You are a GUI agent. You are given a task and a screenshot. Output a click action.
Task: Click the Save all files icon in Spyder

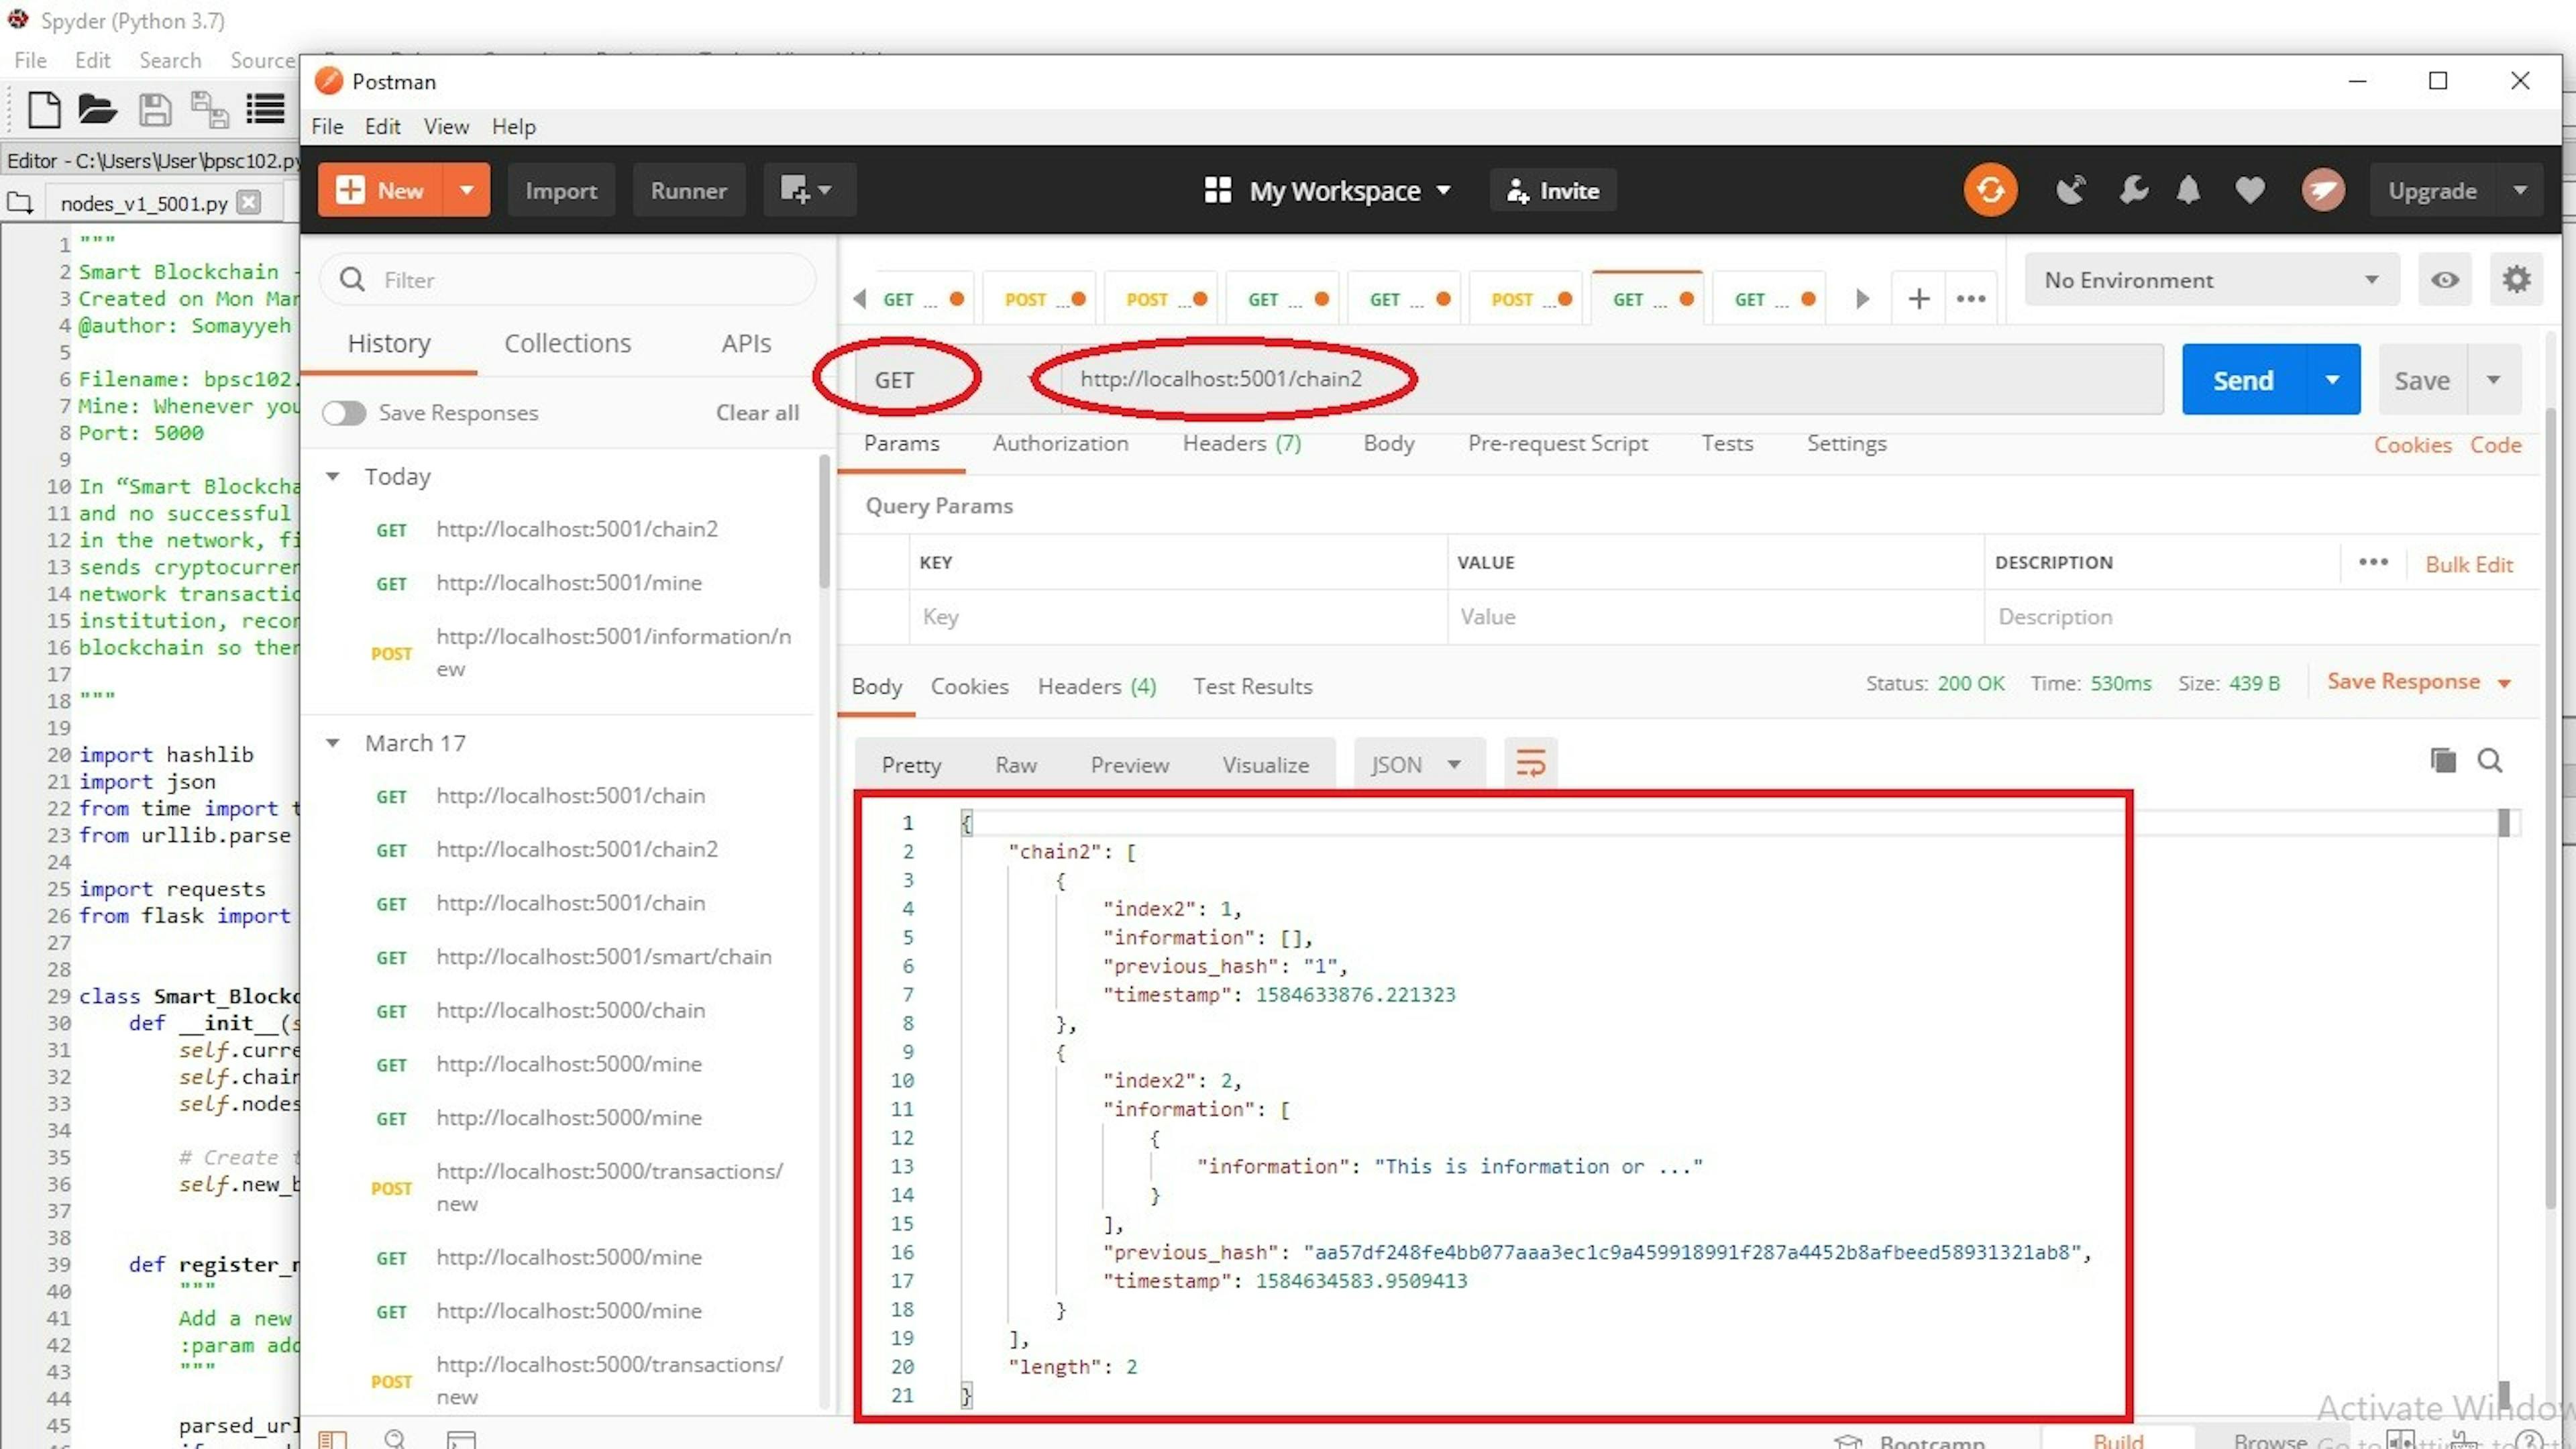pos(210,109)
